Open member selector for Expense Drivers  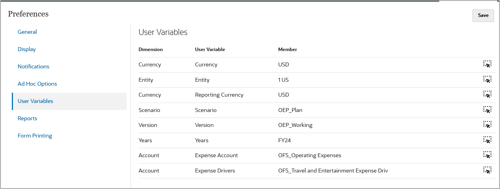487,170
